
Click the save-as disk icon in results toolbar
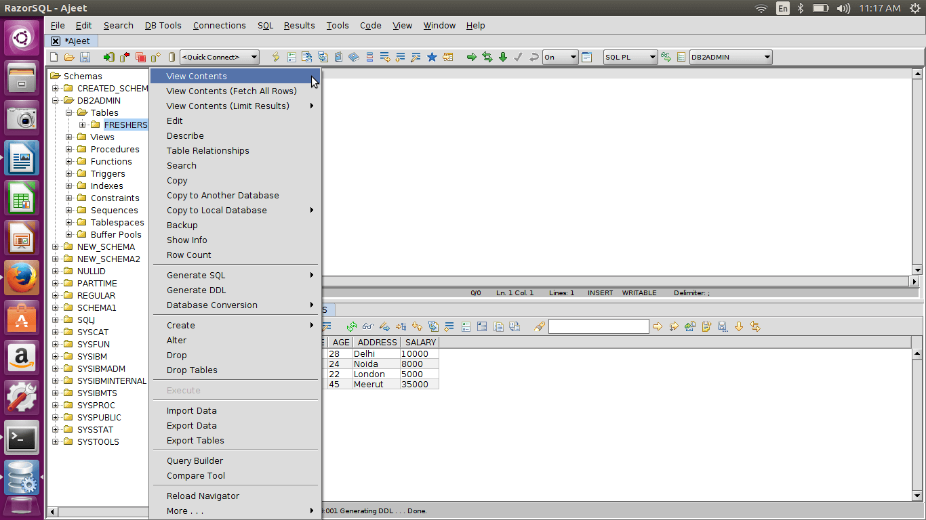point(723,326)
